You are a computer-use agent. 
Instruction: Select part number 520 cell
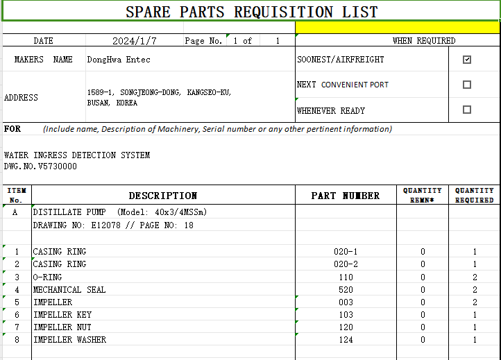click(x=345, y=289)
